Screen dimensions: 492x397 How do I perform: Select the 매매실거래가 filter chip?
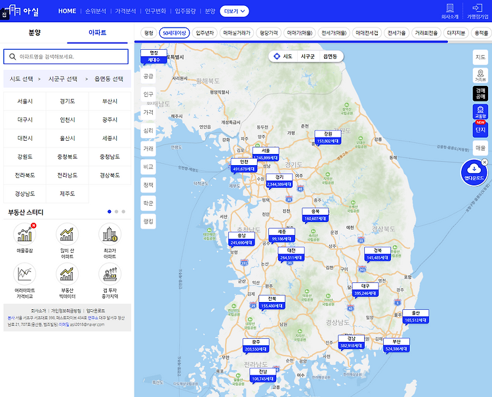click(x=237, y=33)
